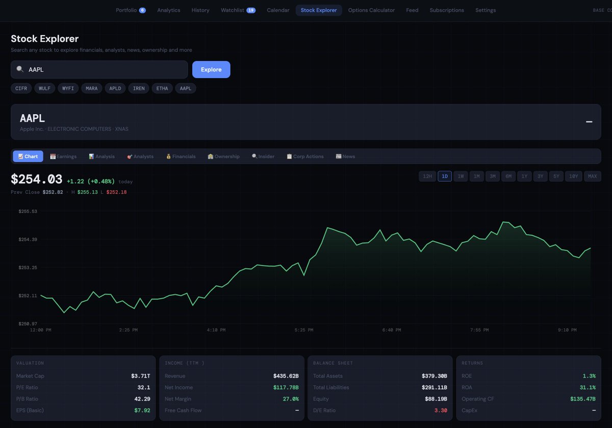Click the EPS (Basic) value $7.92
Viewport: 612px width, 428px height.
point(142,410)
